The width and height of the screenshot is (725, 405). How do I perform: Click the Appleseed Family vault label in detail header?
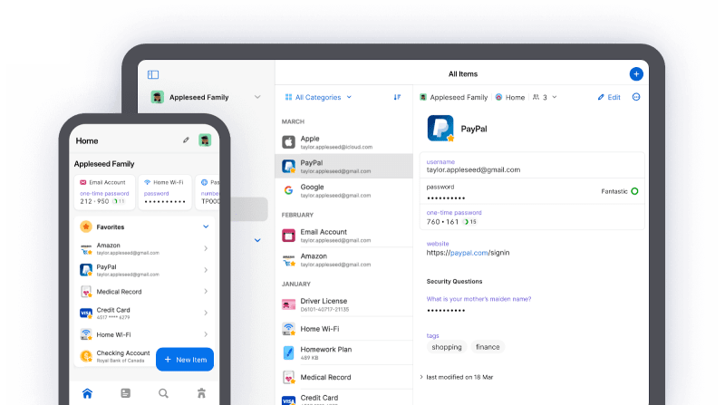(x=454, y=97)
